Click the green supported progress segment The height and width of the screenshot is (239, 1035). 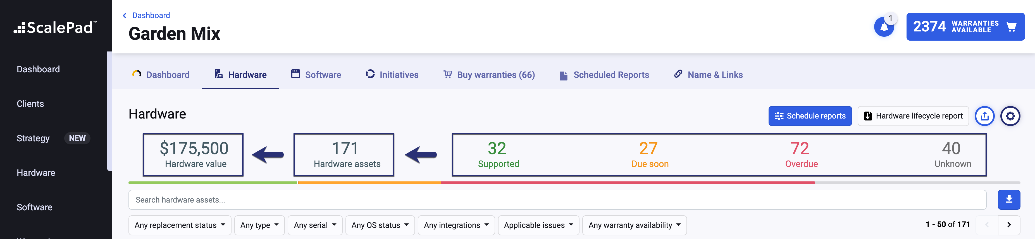213,183
